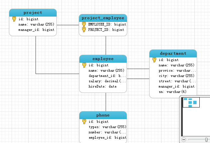This screenshot has height=143, width=210.
Task: Select the "department_id" column in employee
Action: point(107,76)
